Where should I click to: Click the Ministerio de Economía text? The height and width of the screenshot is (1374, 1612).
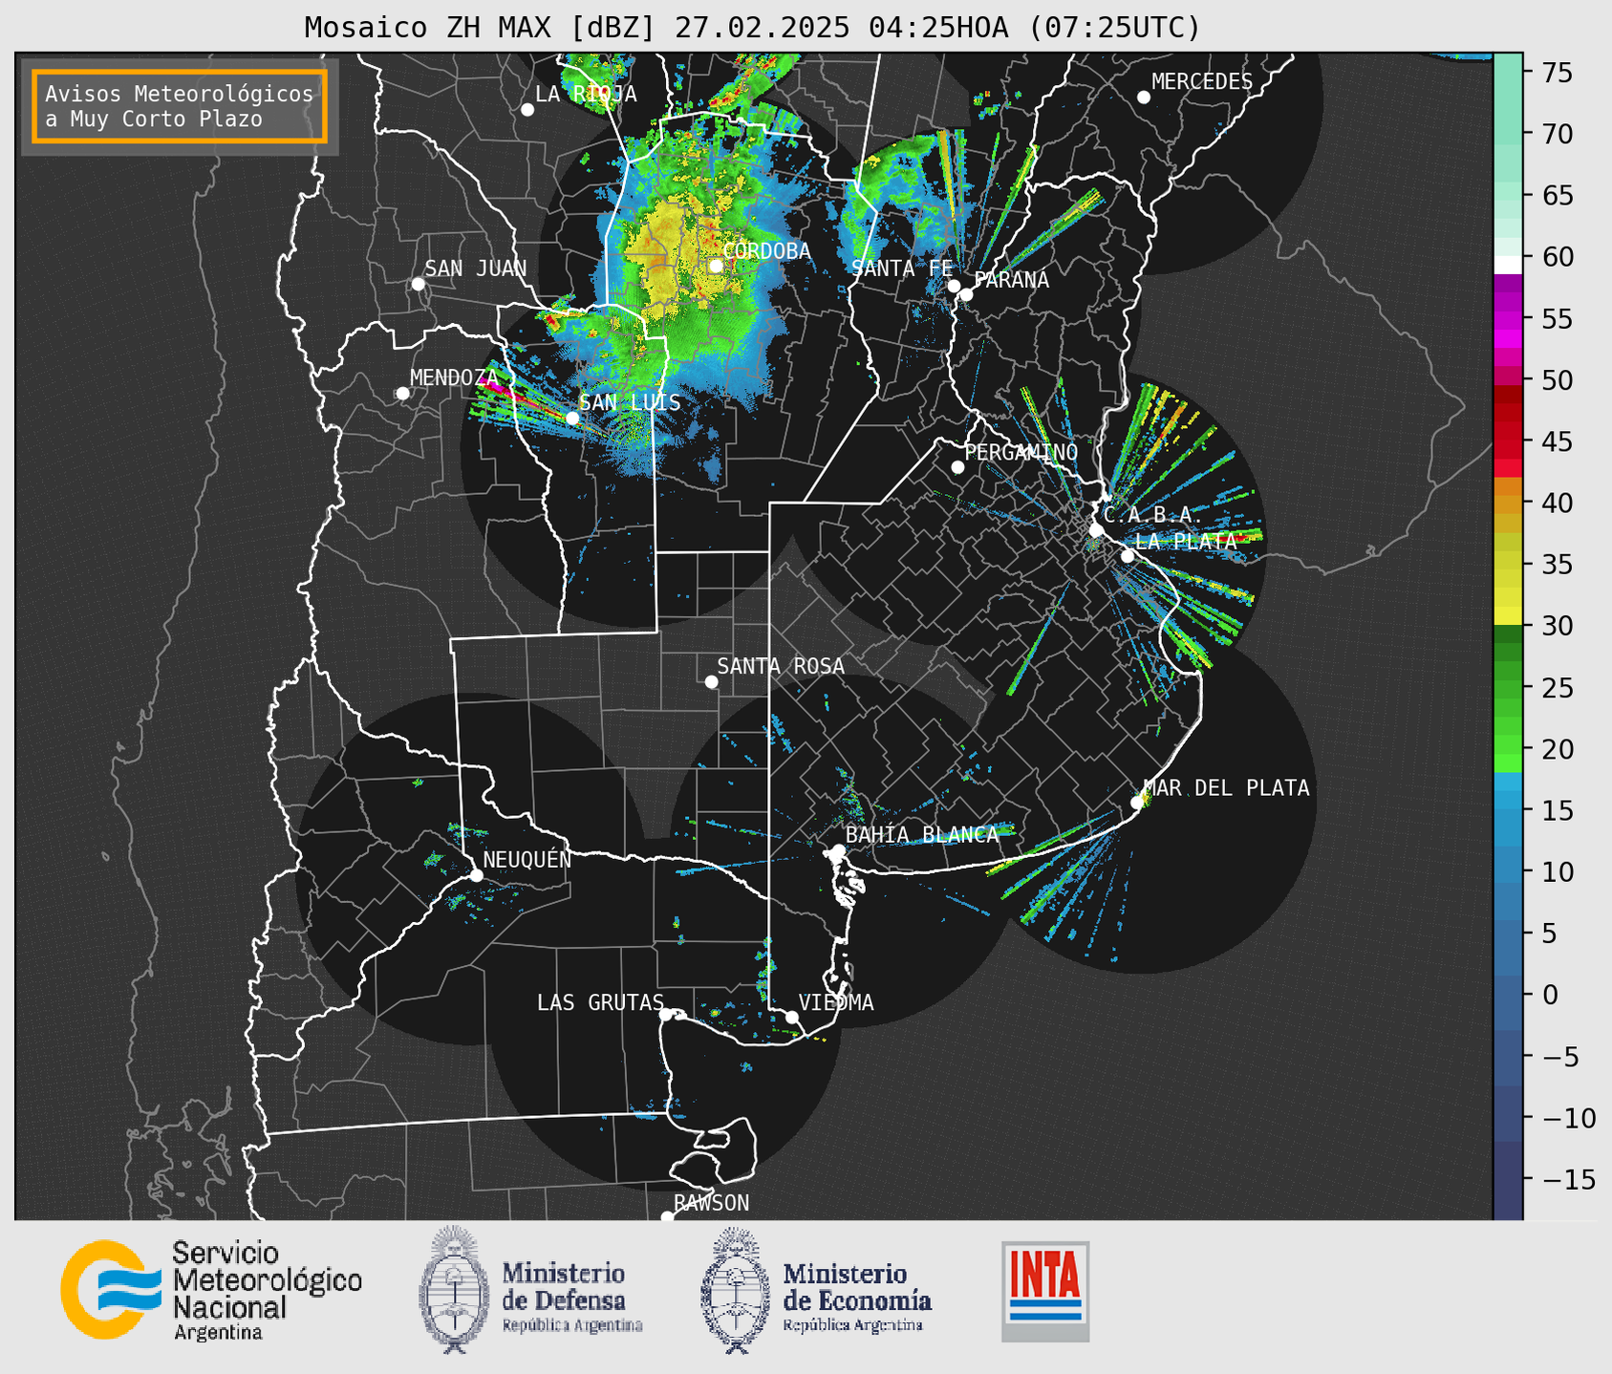tap(857, 1298)
